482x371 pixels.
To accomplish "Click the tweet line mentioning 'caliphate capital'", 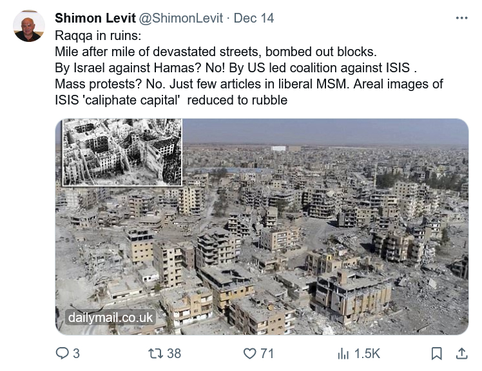I will [171, 100].
